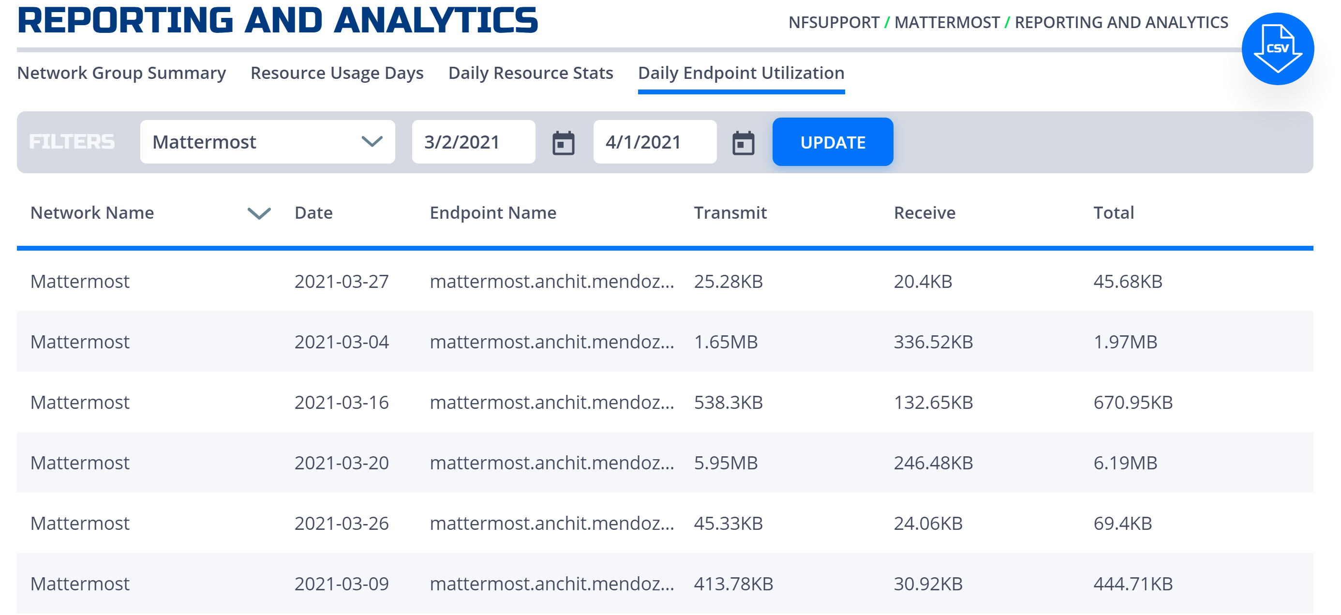The width and height of the screenshot is (1341, 615).
Task: Click transmit value 413.78KB
Action: click(x=733, y=583)
